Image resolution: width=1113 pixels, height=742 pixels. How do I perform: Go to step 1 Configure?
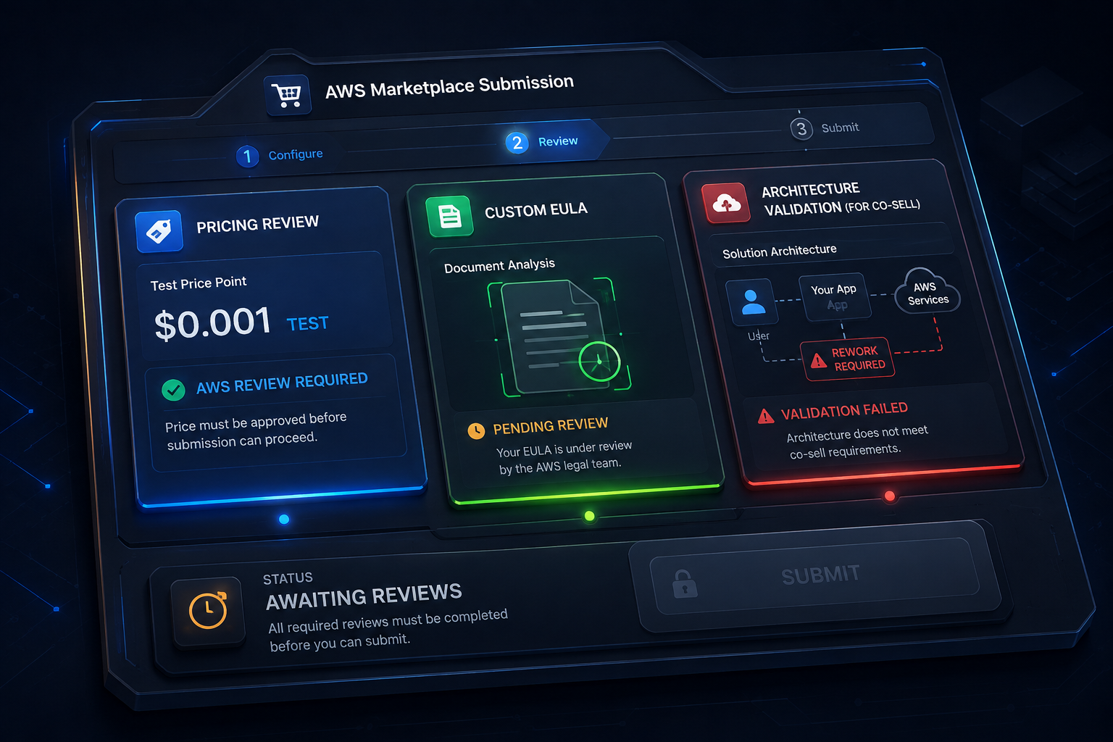pyautogui.click(x=280, y=155)
